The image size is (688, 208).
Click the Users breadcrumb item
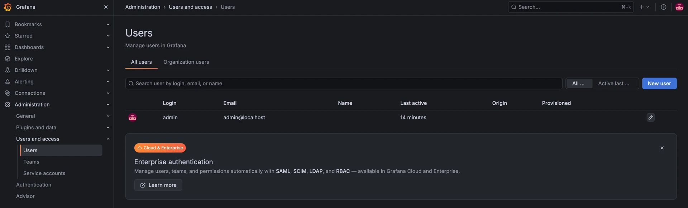(x=228, y=7)
